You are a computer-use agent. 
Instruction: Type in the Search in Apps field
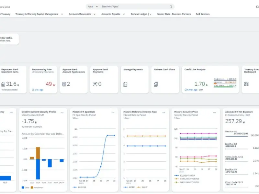134,6
